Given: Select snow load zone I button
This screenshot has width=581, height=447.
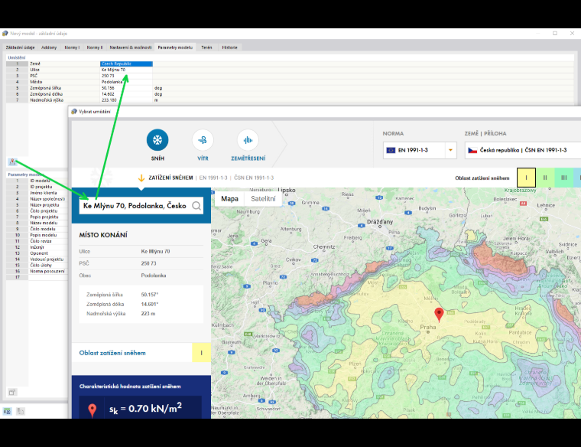Looking at the screenshot, I should click(526, 178).
